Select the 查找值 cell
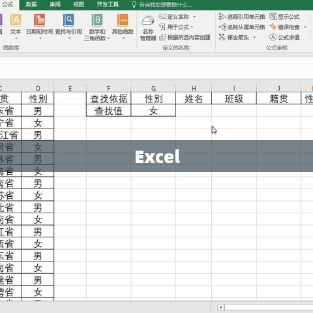Image resolution: width=313 pixels, height=313 pixels. (x=109, y=111)
